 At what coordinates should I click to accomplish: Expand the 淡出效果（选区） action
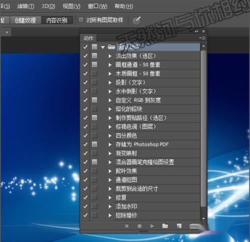[x=110, y=56]
